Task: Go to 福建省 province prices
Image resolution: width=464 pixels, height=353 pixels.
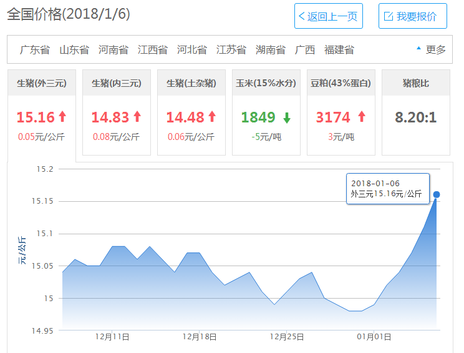Action: (x=339, y=49)
